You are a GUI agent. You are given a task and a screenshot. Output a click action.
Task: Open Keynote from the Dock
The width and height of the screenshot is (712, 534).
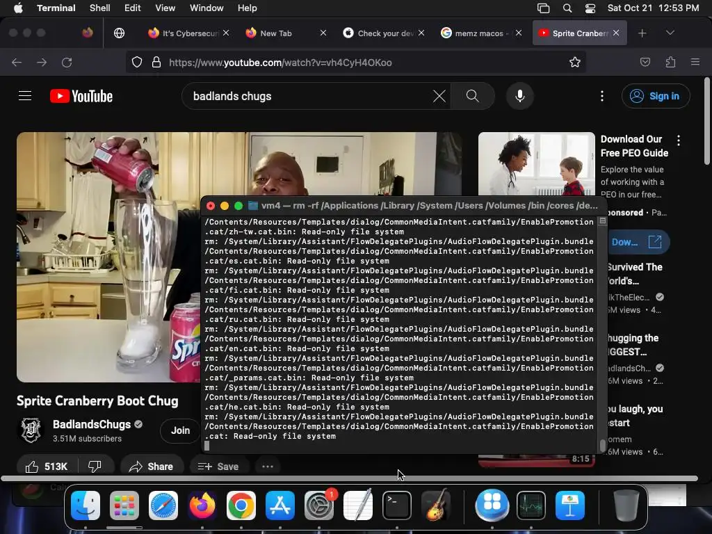570,505
